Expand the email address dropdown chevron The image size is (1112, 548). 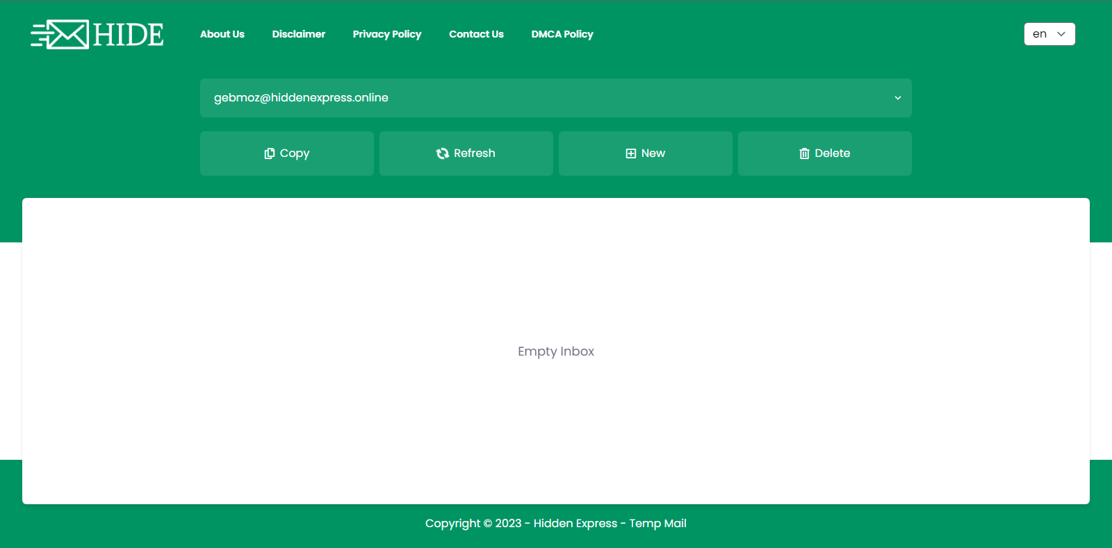pos(897,98)
